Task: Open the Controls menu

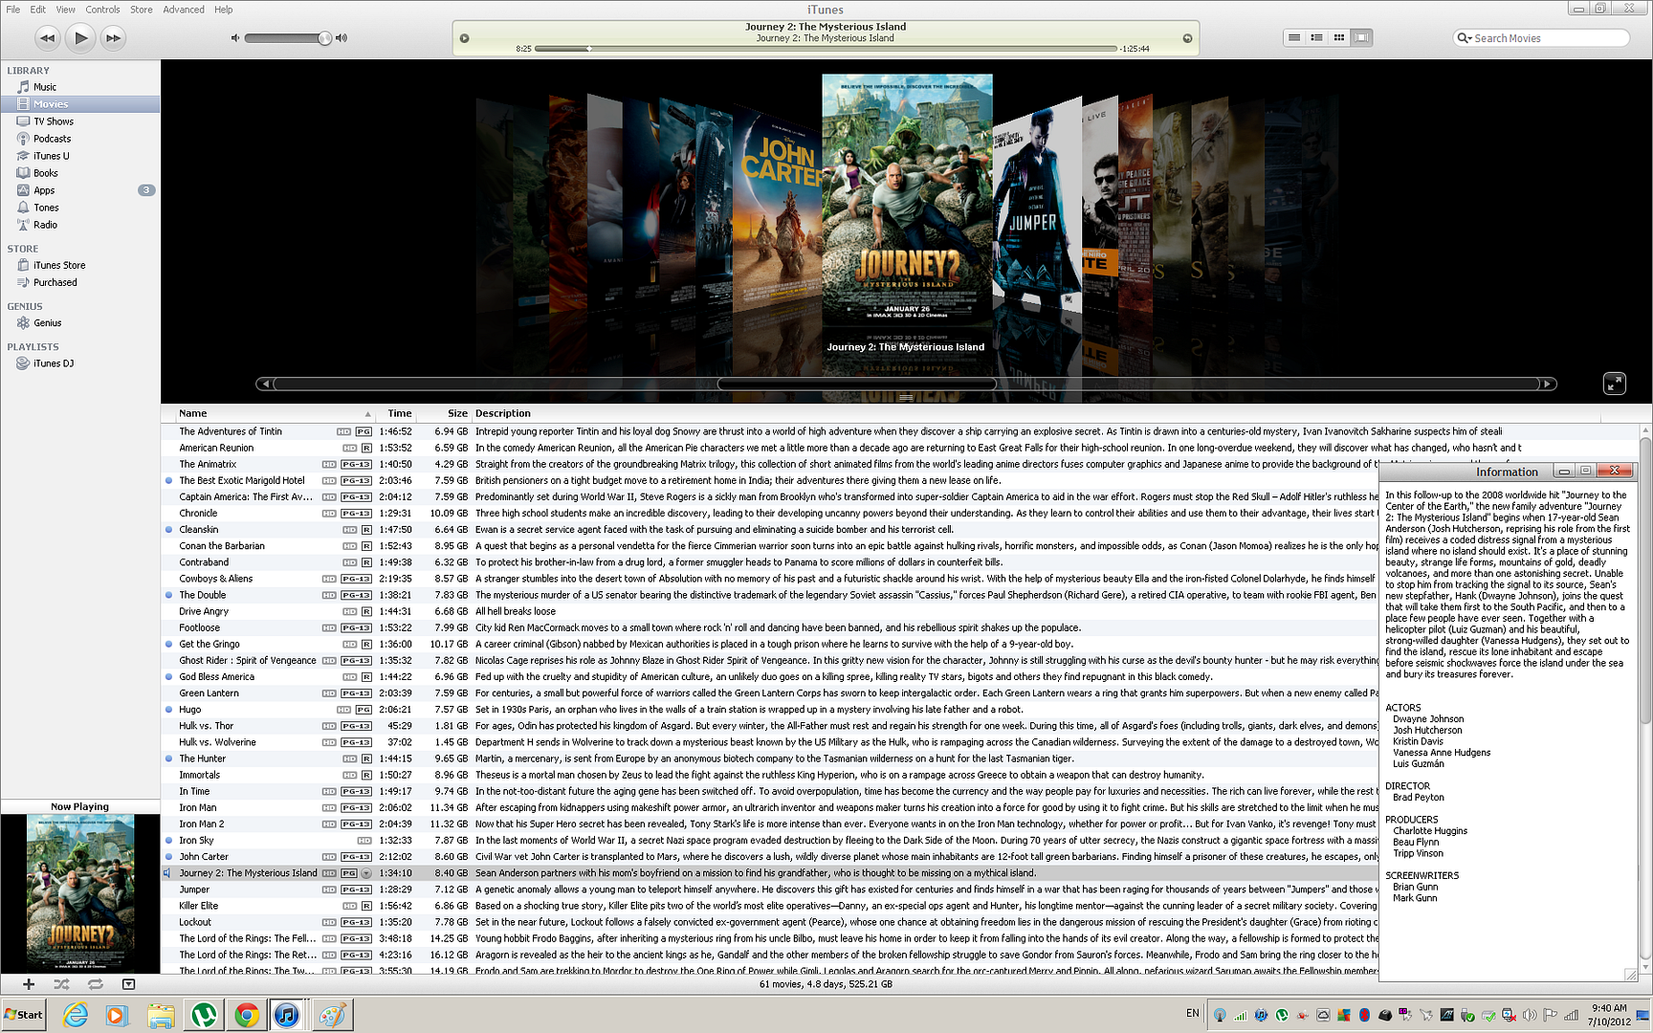Action: pyautogui.click(x=102, y=10)
